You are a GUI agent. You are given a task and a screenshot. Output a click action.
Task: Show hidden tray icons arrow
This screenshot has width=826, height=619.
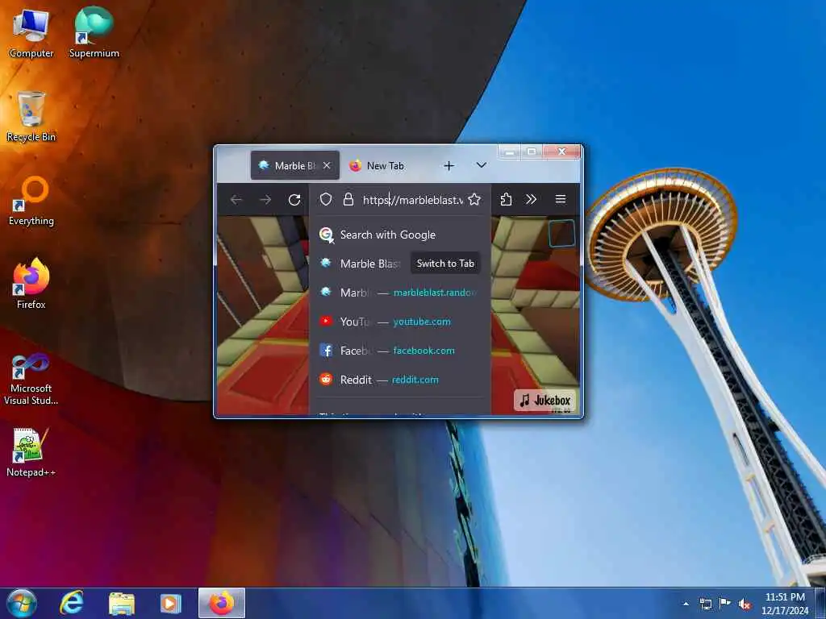[x=686, y=604]
